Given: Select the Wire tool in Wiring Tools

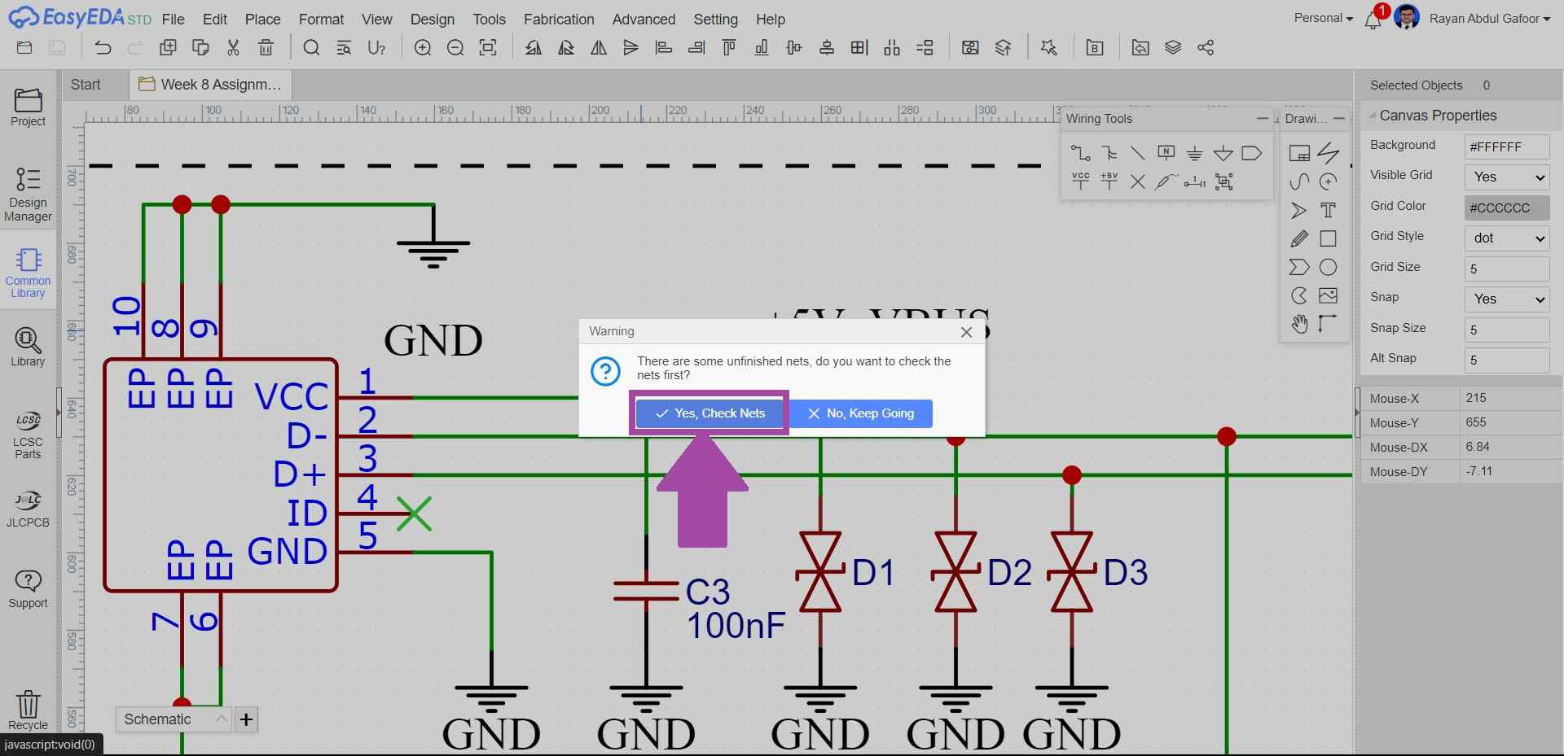Looking at the screenshot, I should [x=1080, y=153].
